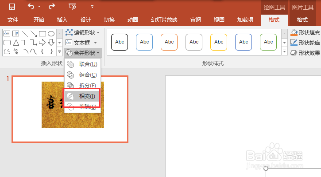Viewport: 321px width, 177px height.
Task: Show next row of shape styles
Action: click(284, 43)
